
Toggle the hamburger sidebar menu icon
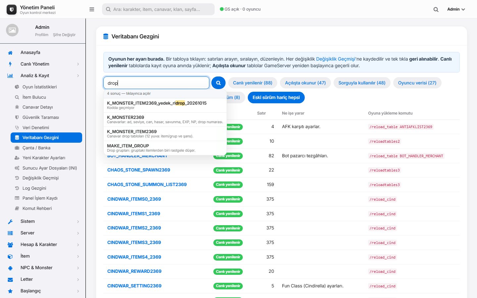pos(92,9)
